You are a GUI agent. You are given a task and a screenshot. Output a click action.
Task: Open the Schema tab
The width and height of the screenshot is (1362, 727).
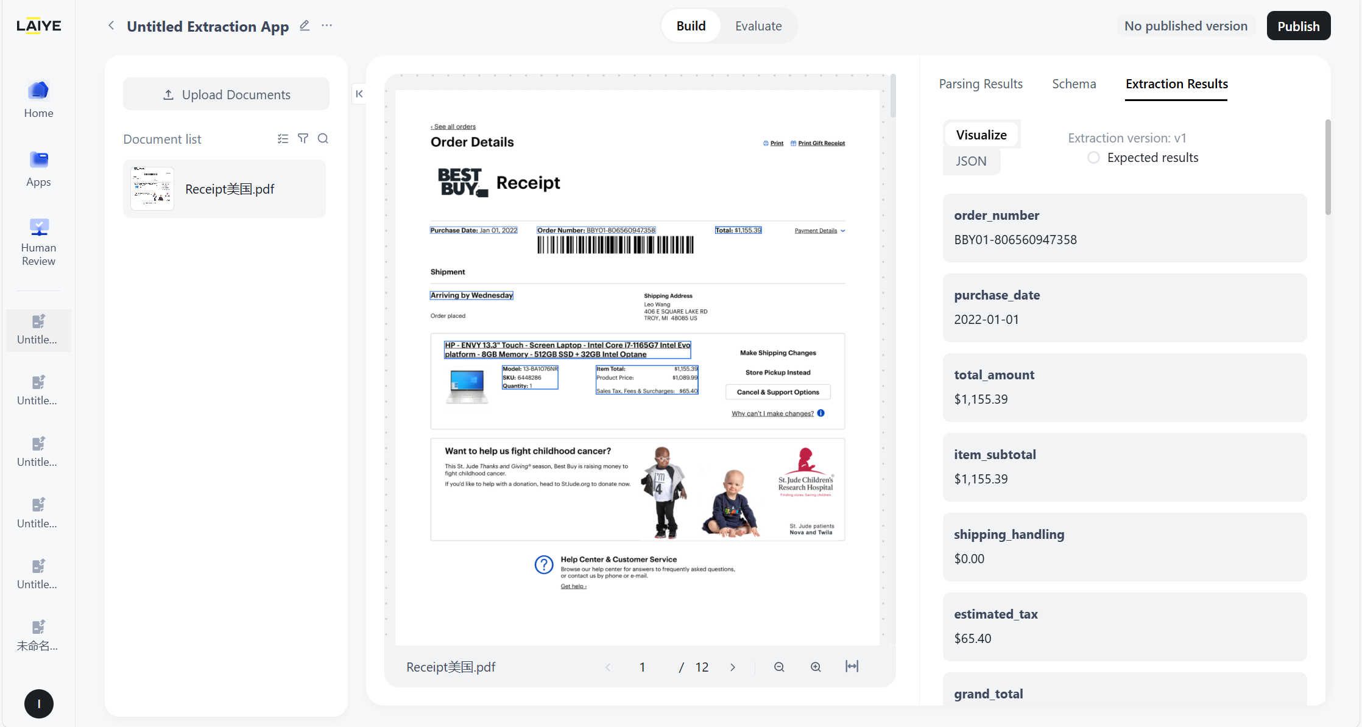(x=1073, y=84)
